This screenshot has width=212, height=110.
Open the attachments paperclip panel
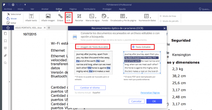tap(5, 55)
